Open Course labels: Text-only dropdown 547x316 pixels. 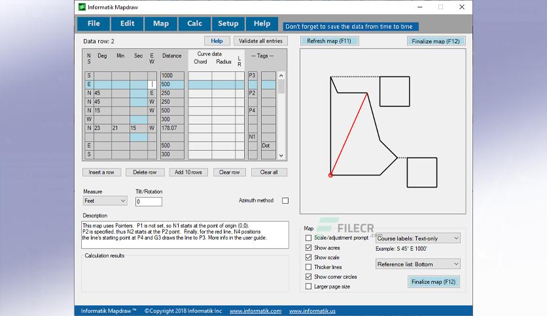[x=418, y=238]
